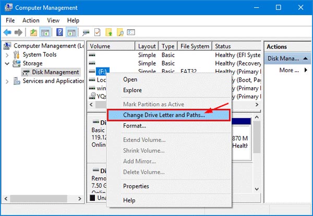Click the magnifier folder toolbar icon
Viewport: 313px width, 216px height.
click(x=121, y=33)
